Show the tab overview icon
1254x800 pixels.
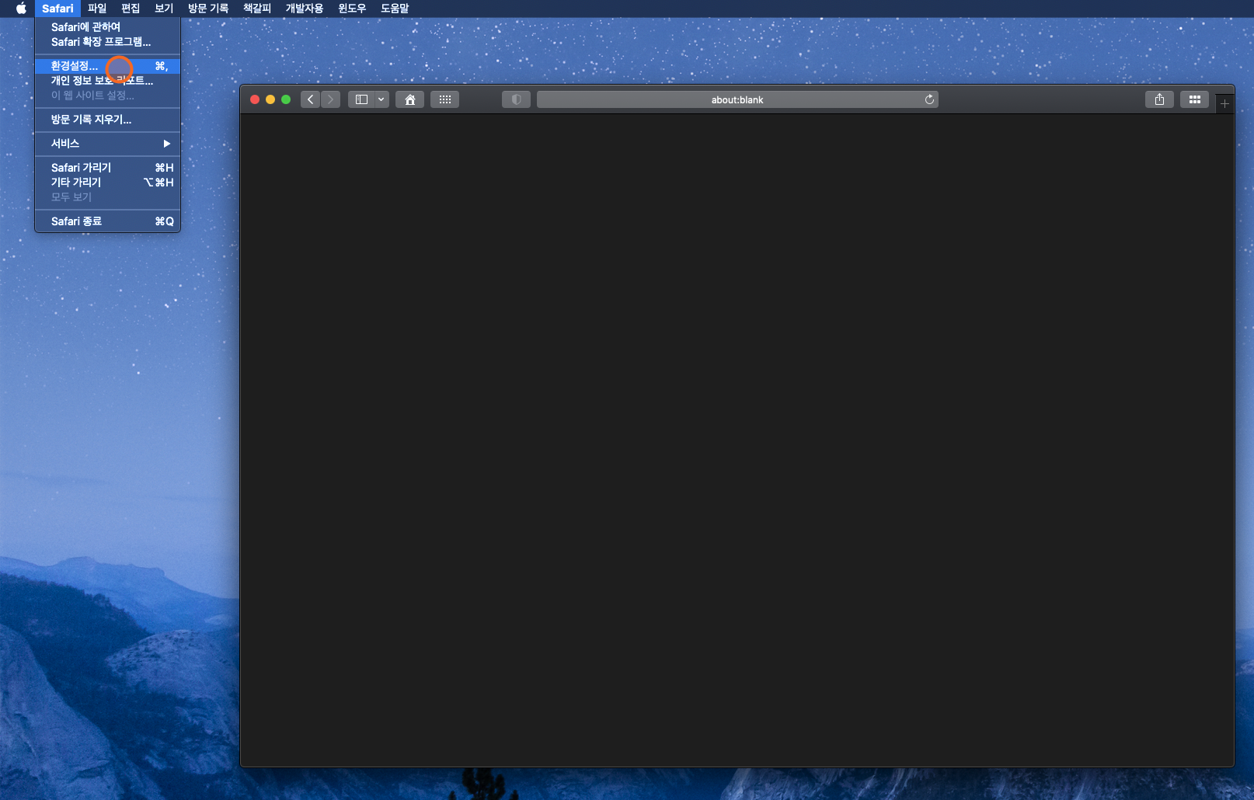tap(1195, 99)
